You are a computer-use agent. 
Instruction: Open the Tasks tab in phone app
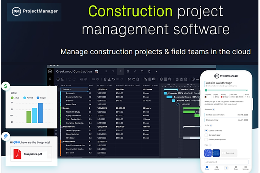[x=207, y=168]
